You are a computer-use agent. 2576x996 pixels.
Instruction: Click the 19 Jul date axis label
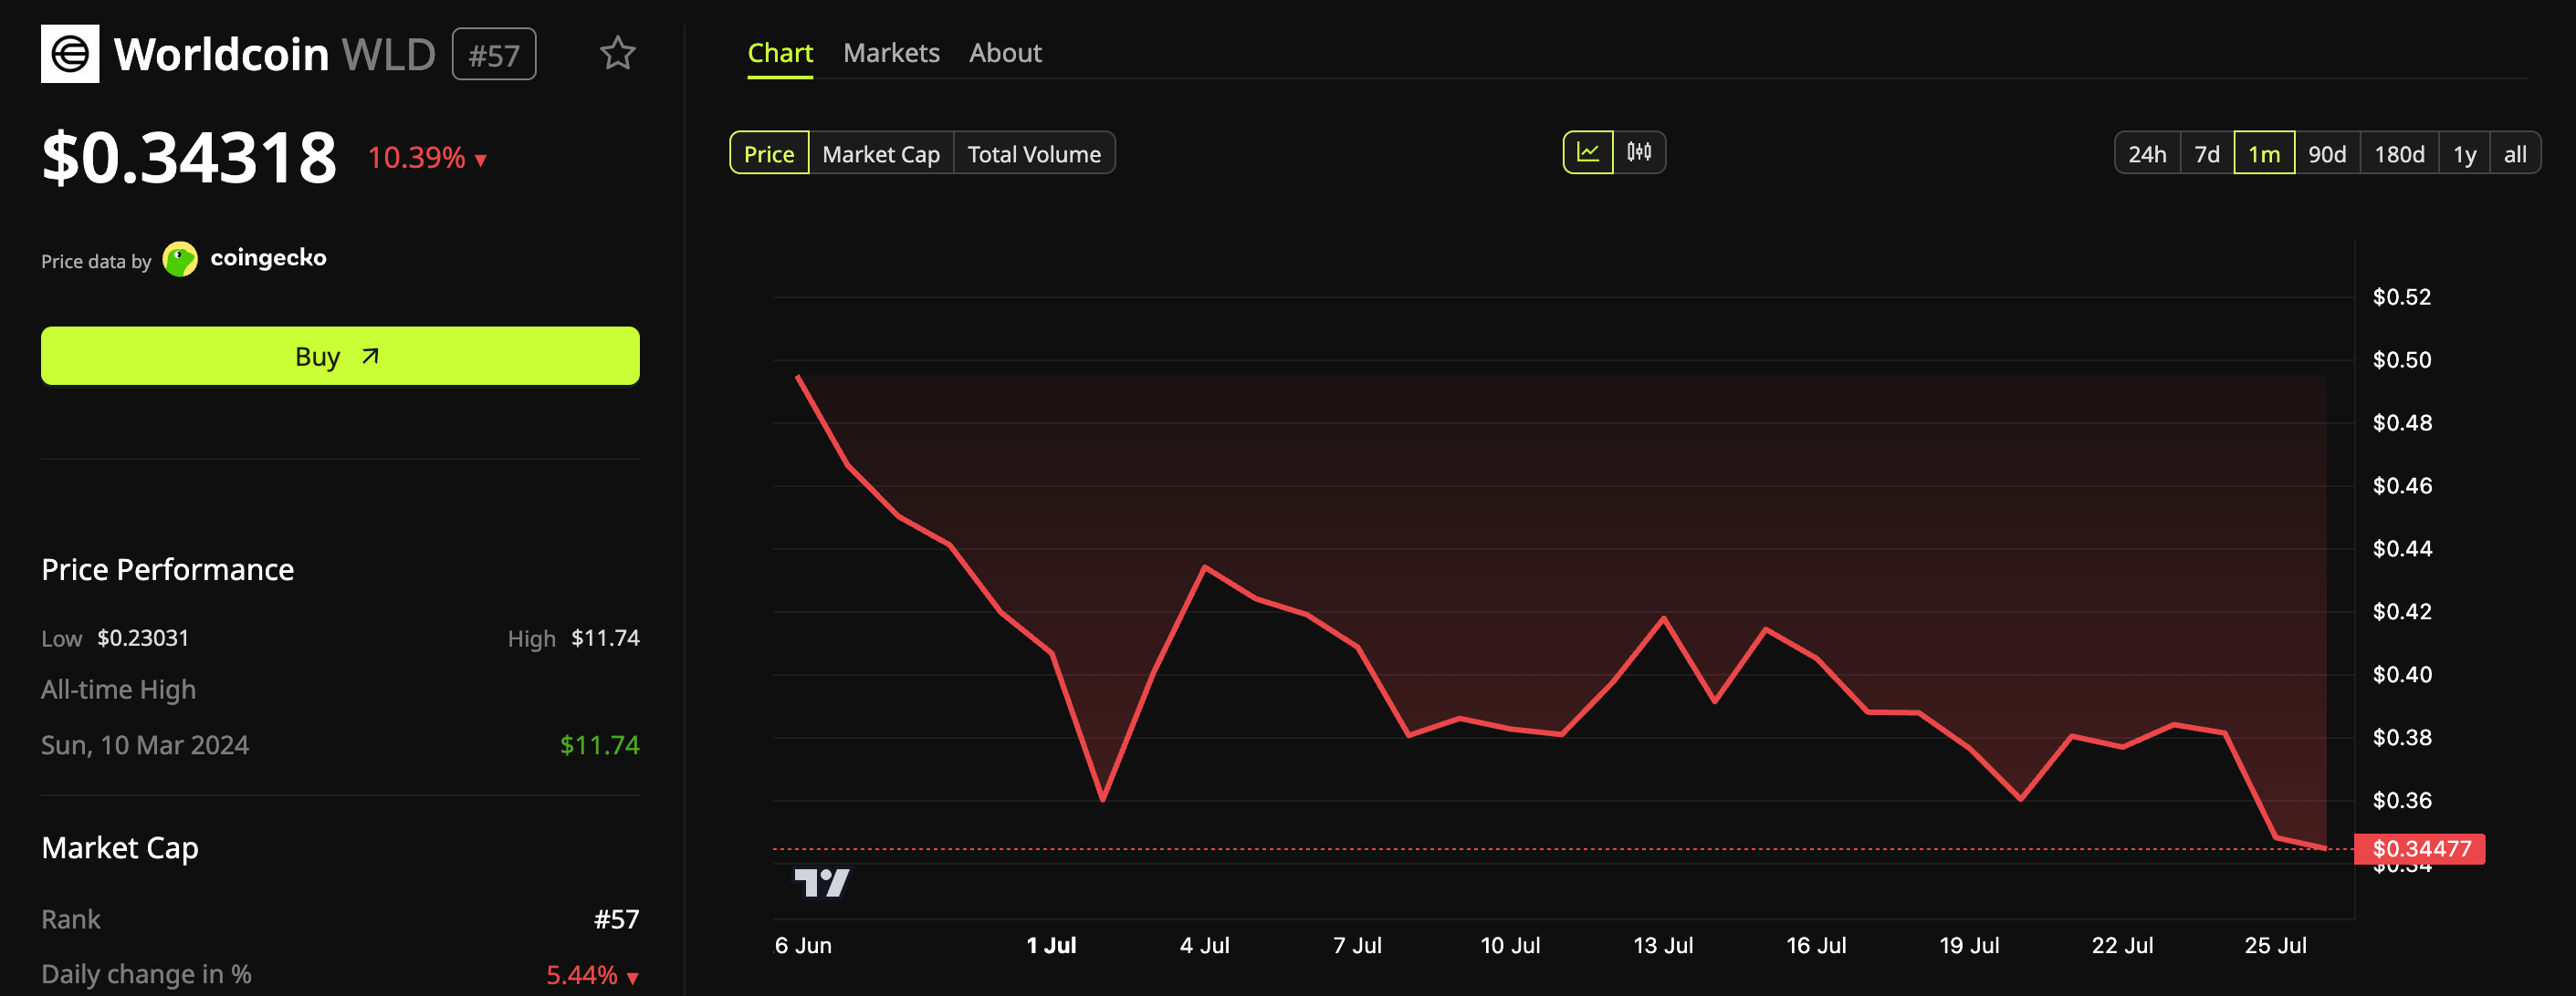1969,945
